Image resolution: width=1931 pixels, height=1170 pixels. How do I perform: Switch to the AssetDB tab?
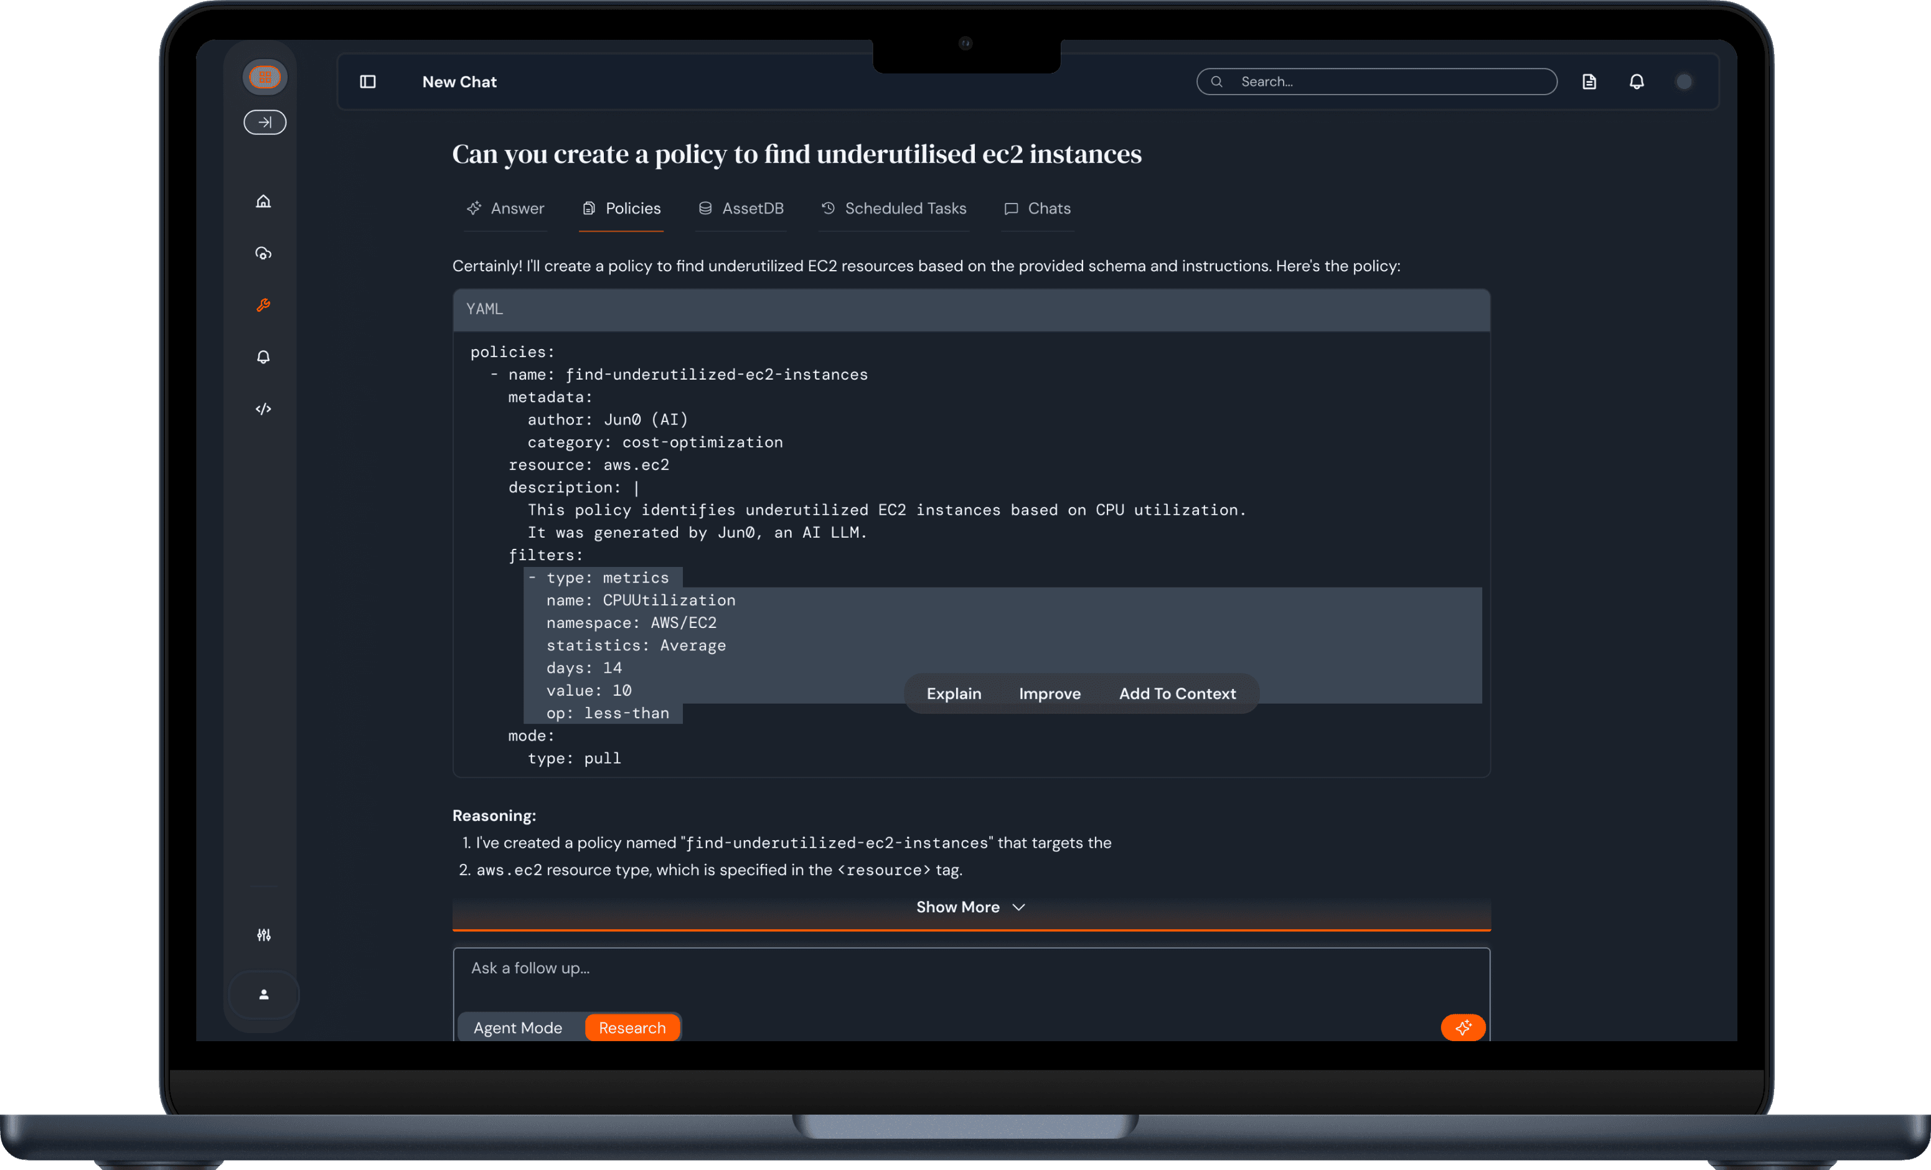(x=741, y=208)
